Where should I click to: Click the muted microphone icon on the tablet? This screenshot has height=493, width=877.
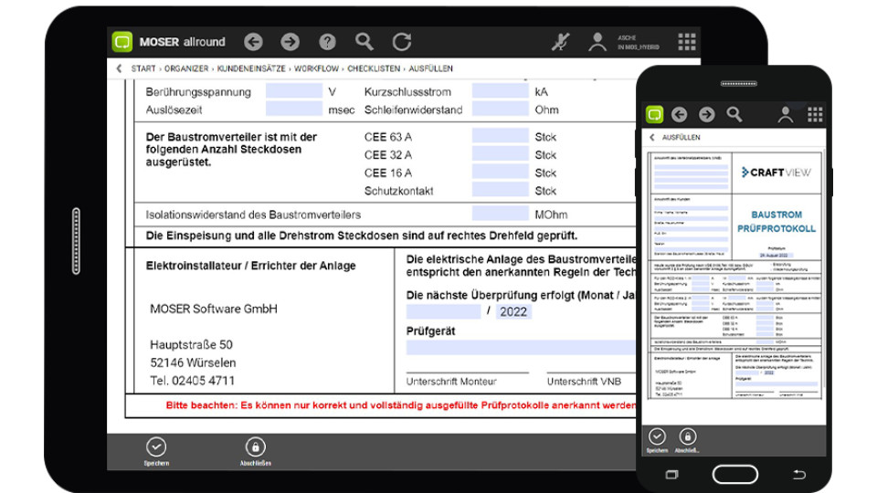click(560, 42)
